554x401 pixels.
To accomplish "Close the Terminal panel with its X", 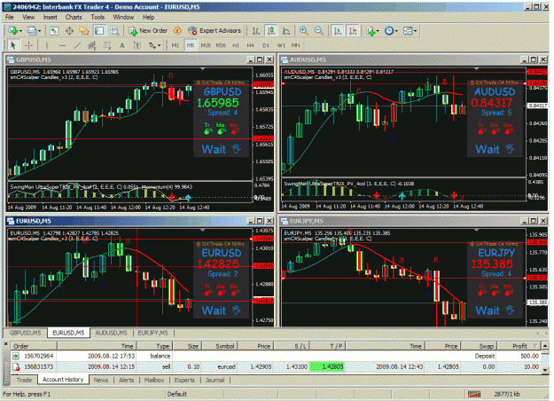I will tap(5, 343).
